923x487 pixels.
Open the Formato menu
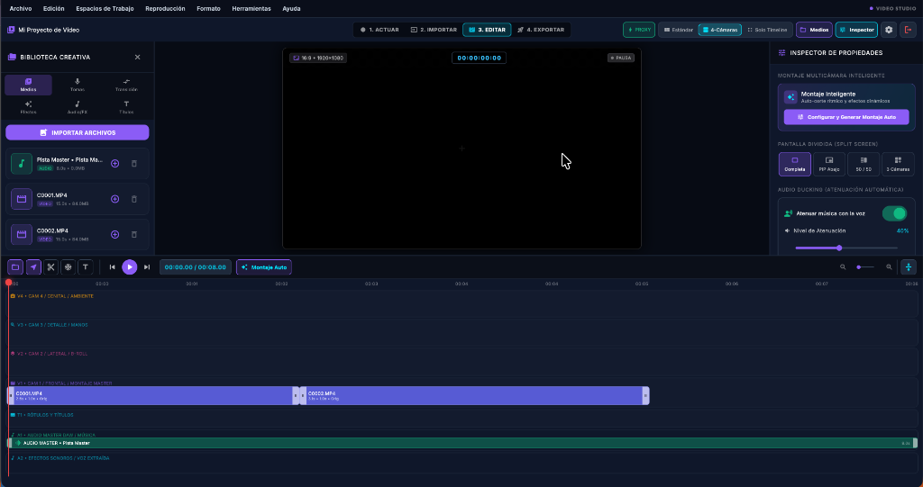pos(208,8)
